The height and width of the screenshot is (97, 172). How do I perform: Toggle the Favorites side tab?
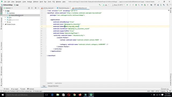click(1, 82)
